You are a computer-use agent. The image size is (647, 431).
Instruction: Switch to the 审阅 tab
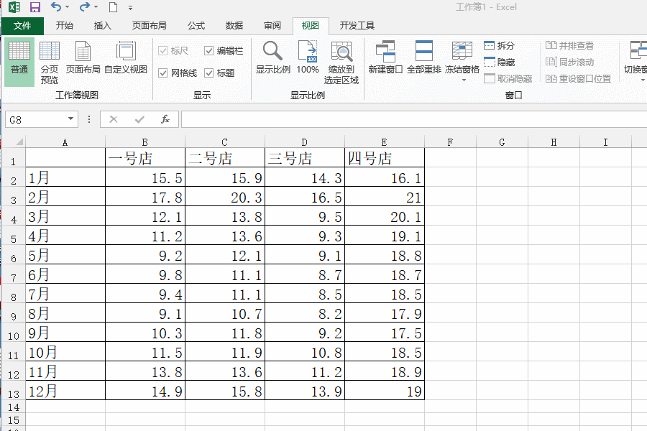click(272, 26)
